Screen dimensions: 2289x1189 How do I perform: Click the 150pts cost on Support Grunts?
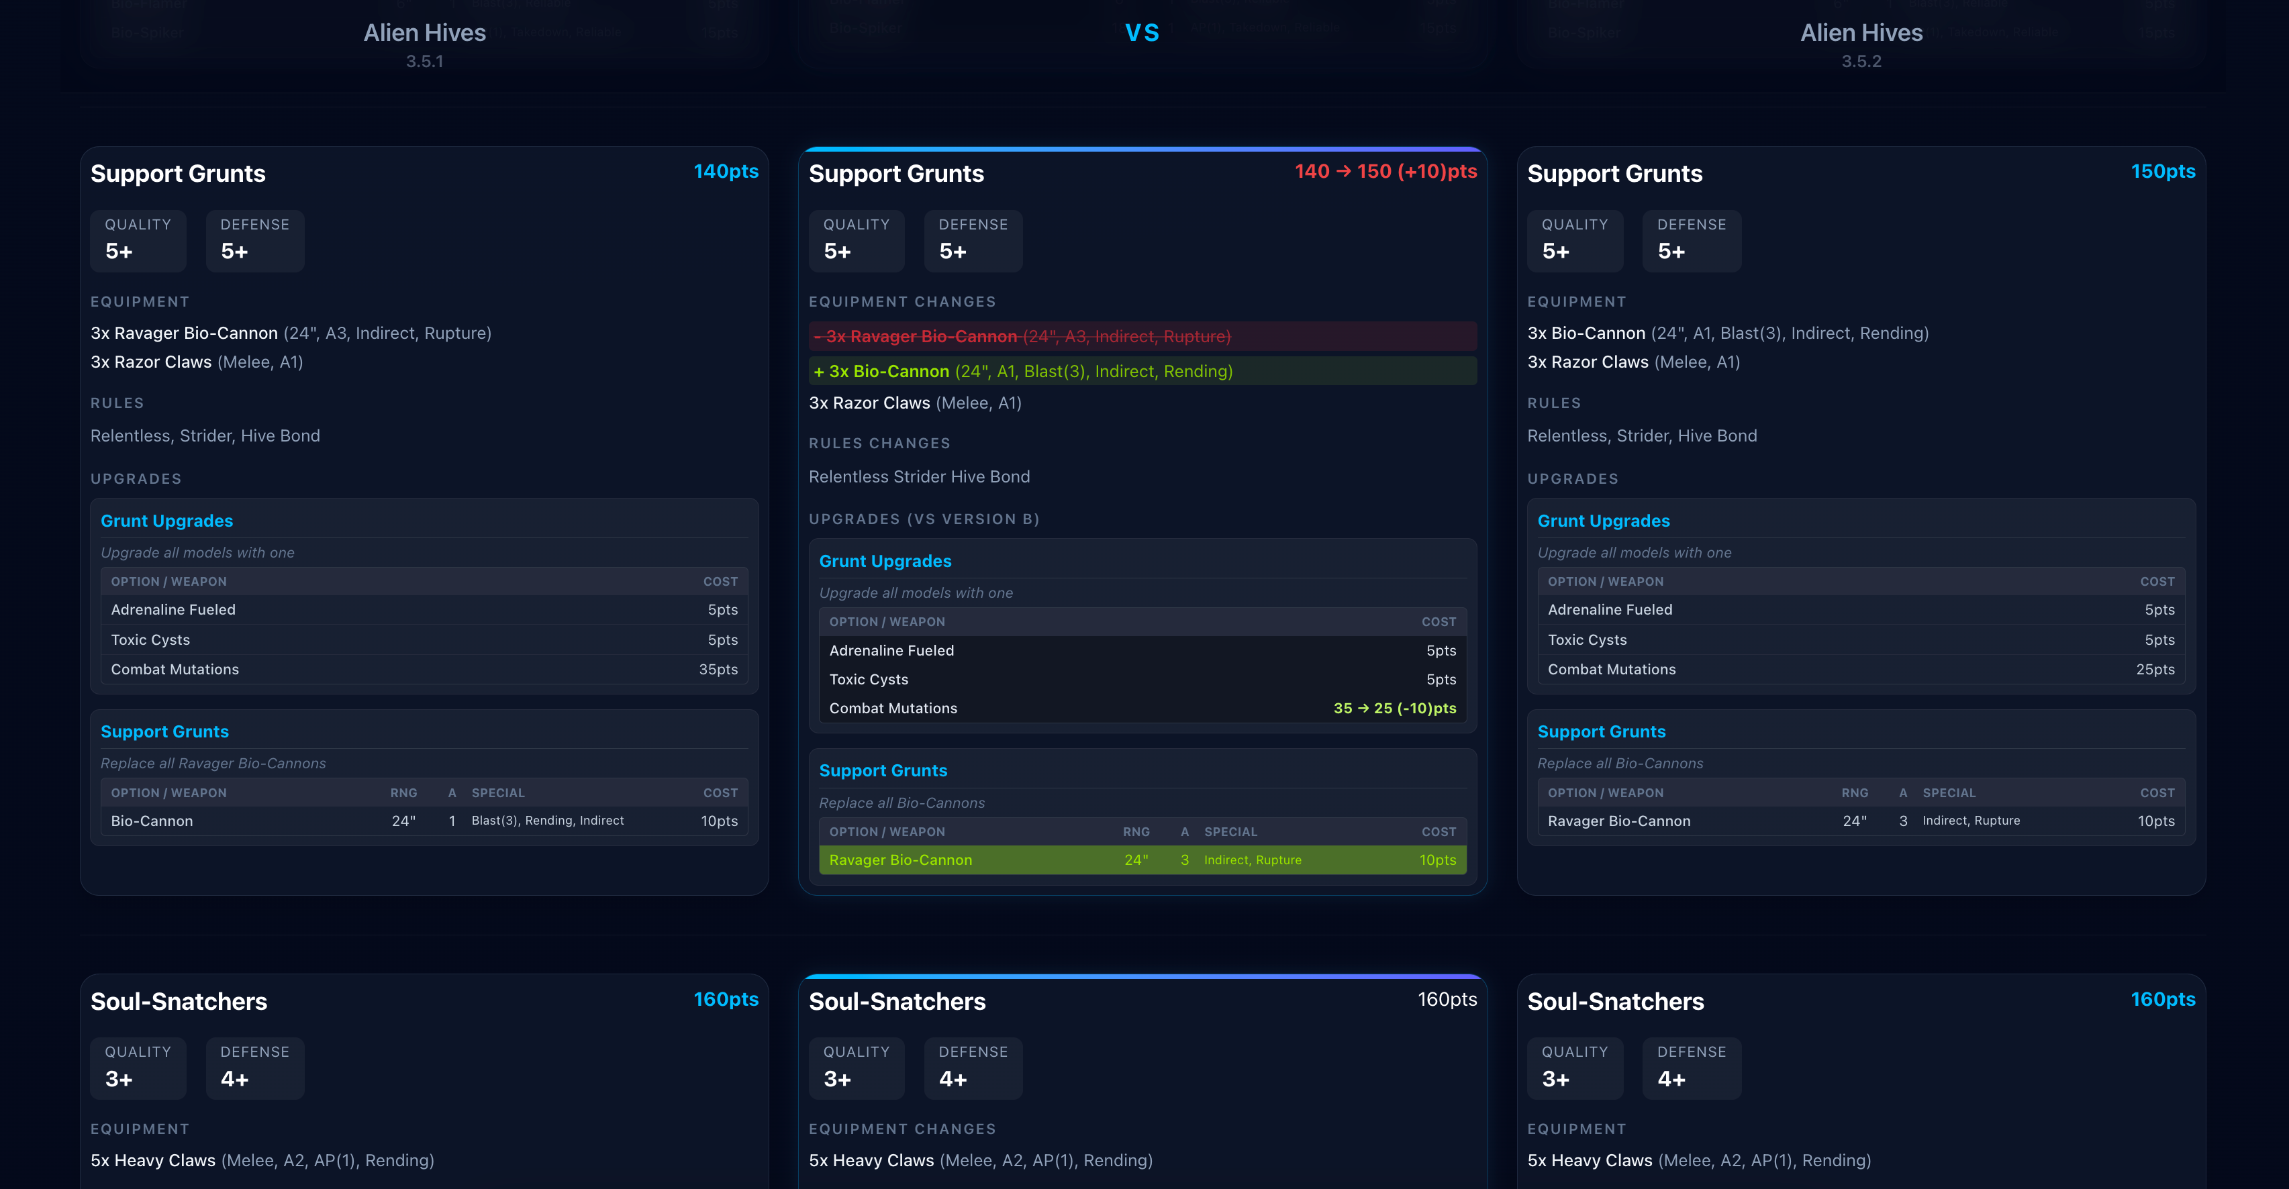point(2163,171)
